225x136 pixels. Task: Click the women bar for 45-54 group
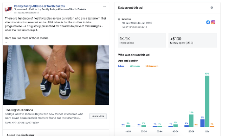[x=175, y=125]
